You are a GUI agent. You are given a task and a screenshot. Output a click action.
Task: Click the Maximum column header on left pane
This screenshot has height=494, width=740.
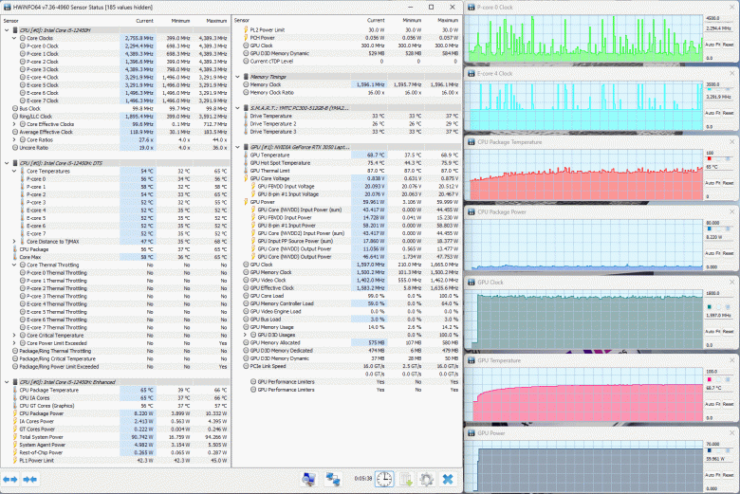coord(216,19)
